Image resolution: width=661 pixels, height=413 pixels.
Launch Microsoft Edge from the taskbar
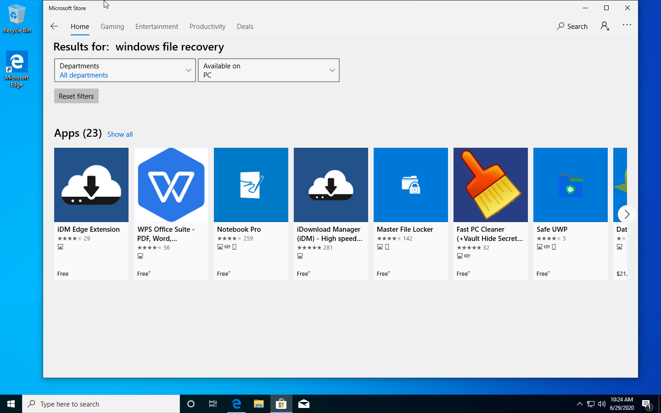[x=236, y=404]
